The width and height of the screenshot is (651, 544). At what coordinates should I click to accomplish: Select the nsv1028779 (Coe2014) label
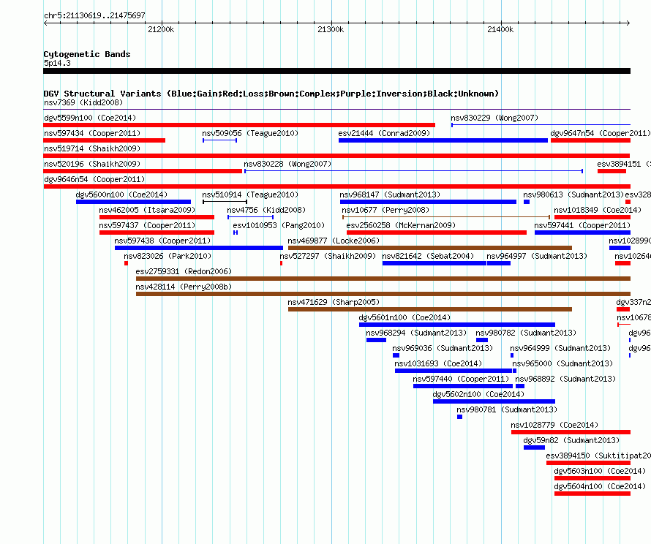click(554, 425)
